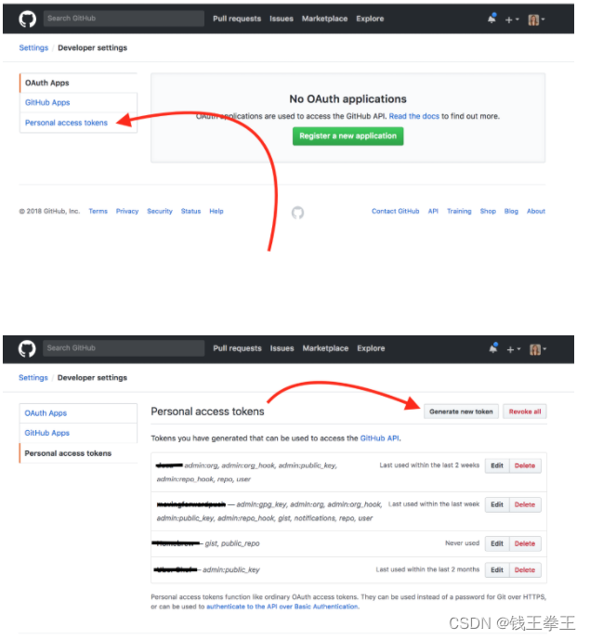Open Issues in the bottom header

(x=282, y=348)
